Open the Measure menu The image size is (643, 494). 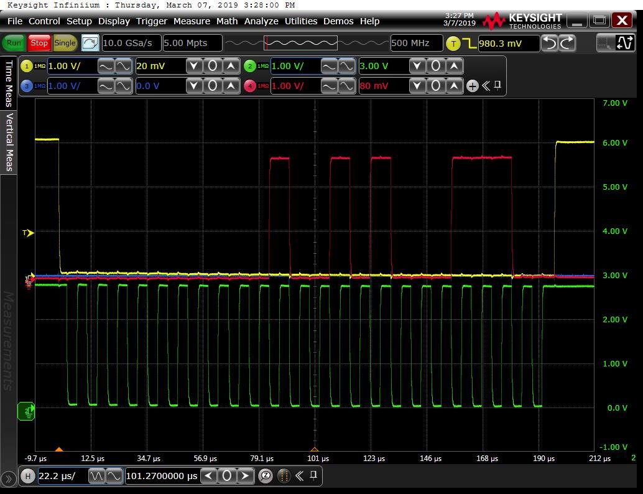coord(192,21)
